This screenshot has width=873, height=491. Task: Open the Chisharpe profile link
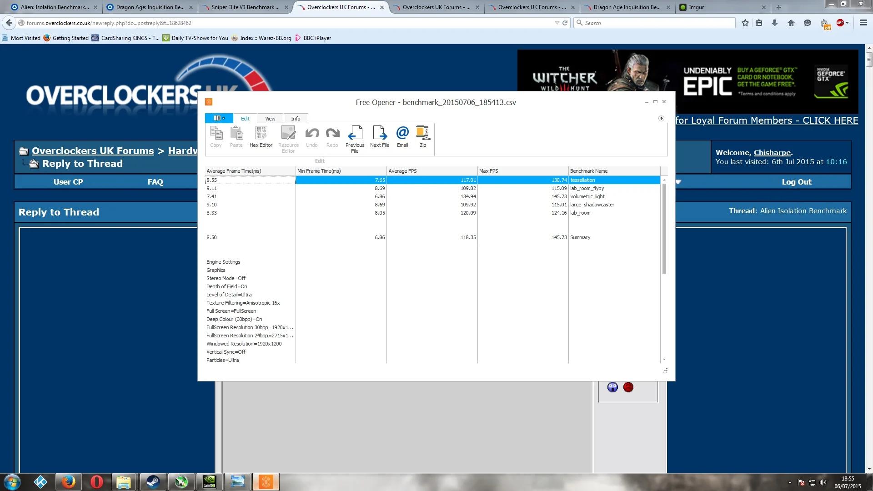click(x=772, y=153)
